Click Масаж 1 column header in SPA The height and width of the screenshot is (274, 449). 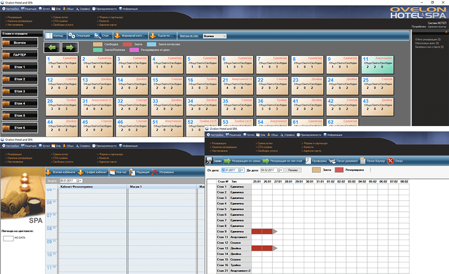tap(162, 187)
